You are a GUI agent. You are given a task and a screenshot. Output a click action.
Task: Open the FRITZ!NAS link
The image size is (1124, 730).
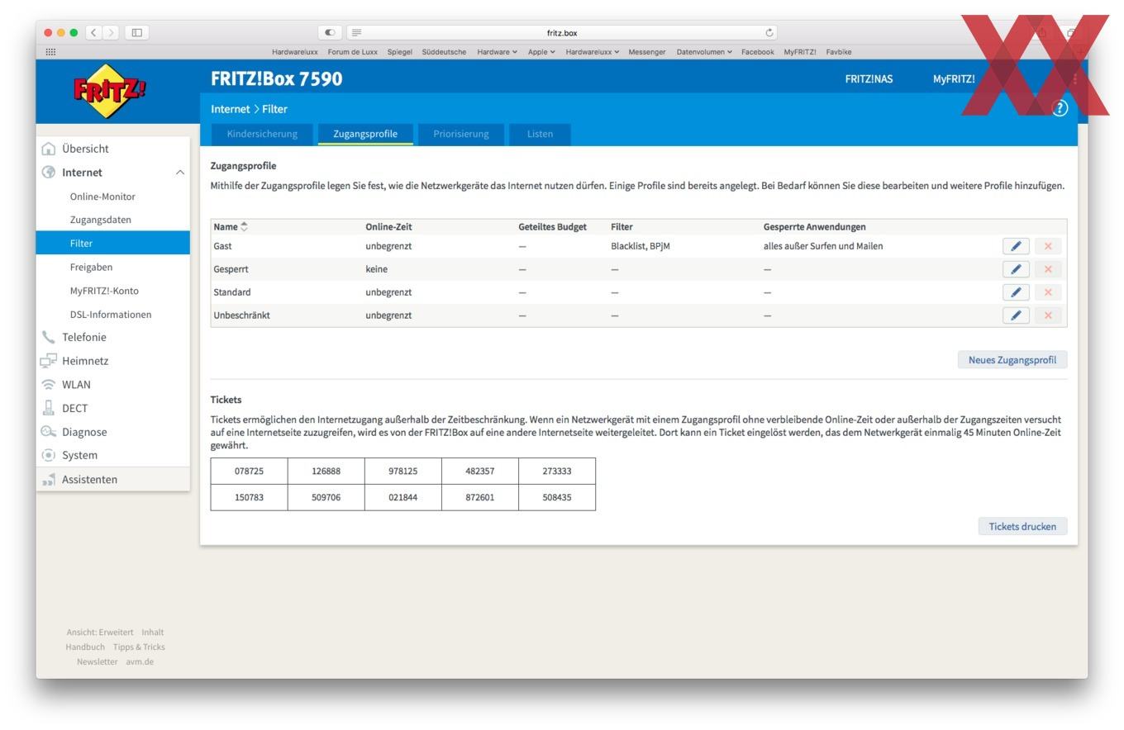pos(869,79)
